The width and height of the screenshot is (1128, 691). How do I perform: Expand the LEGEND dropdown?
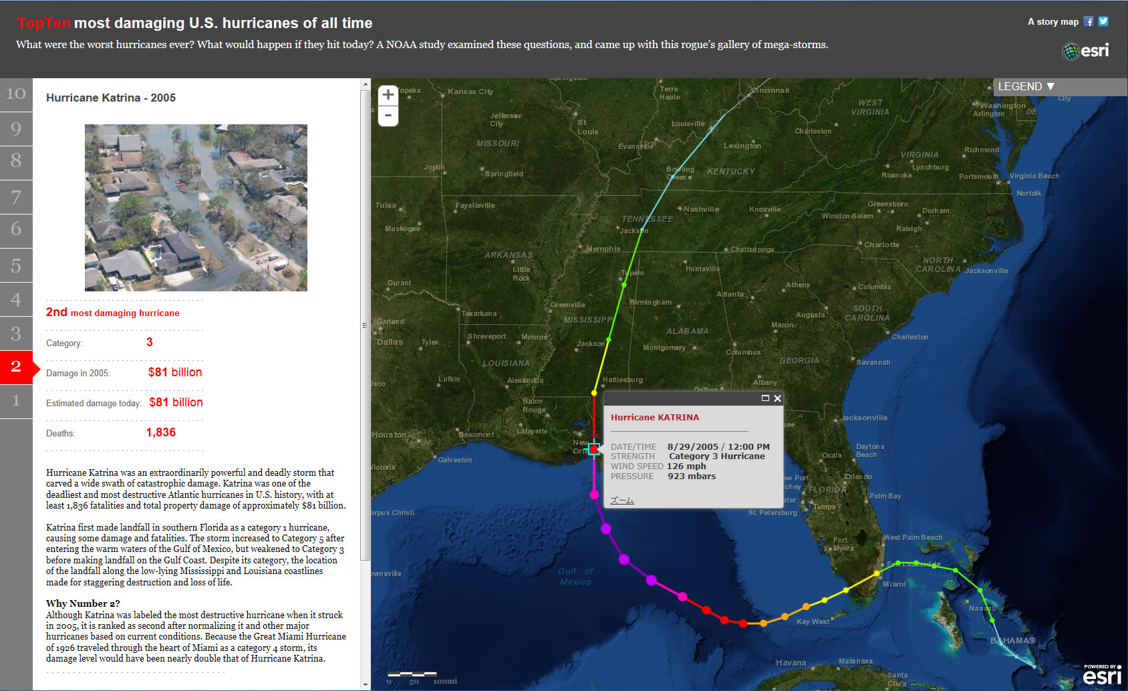pos(1026,87)
